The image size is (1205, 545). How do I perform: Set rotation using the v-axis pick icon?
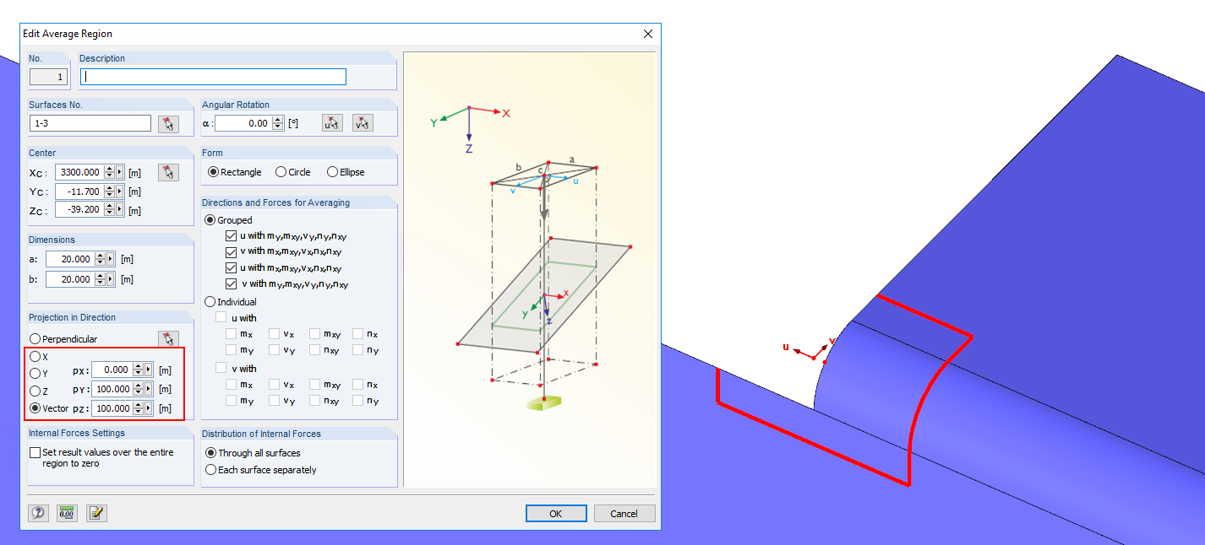[363, 122]
